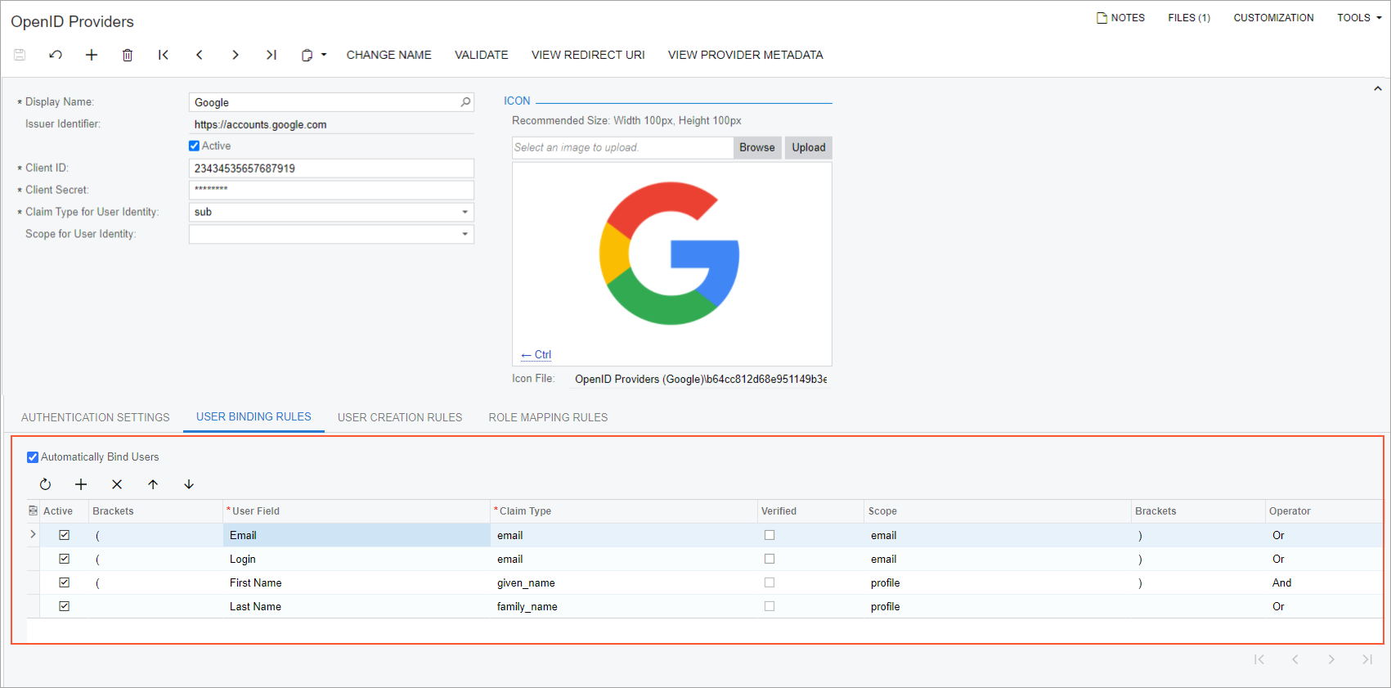Jump to the last provider record

[271, 55]
